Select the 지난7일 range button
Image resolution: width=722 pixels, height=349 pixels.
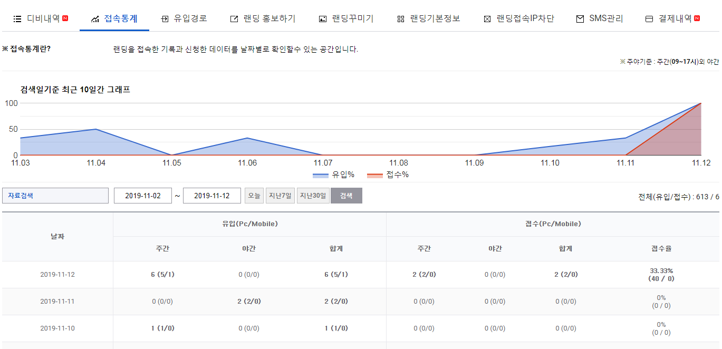pos(280,196)
